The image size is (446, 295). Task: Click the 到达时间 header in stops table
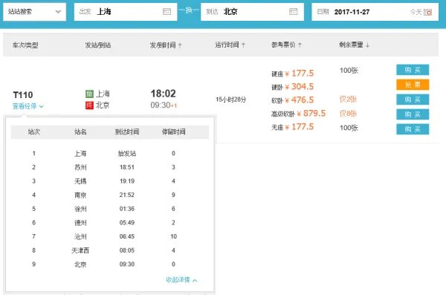click(x=127, y=132)
